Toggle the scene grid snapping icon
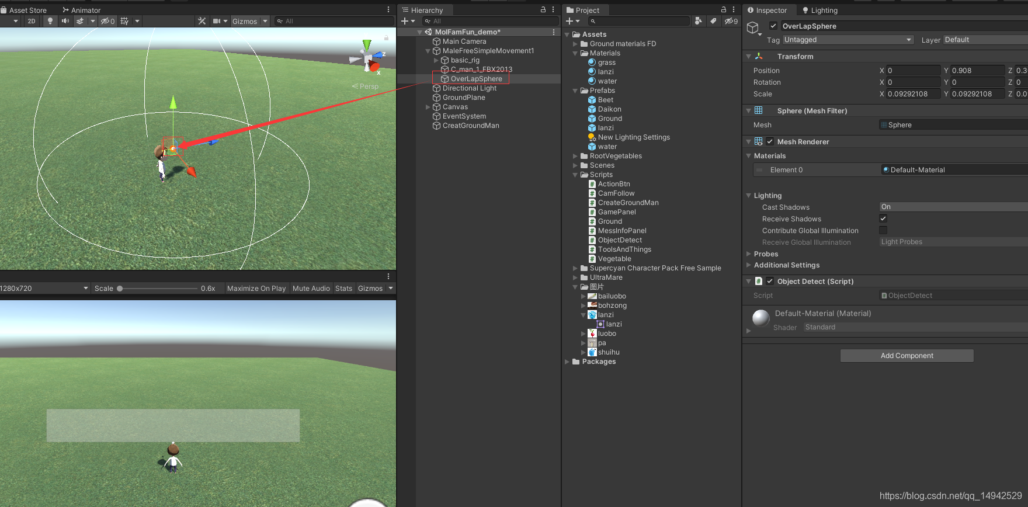 (124, 21)
